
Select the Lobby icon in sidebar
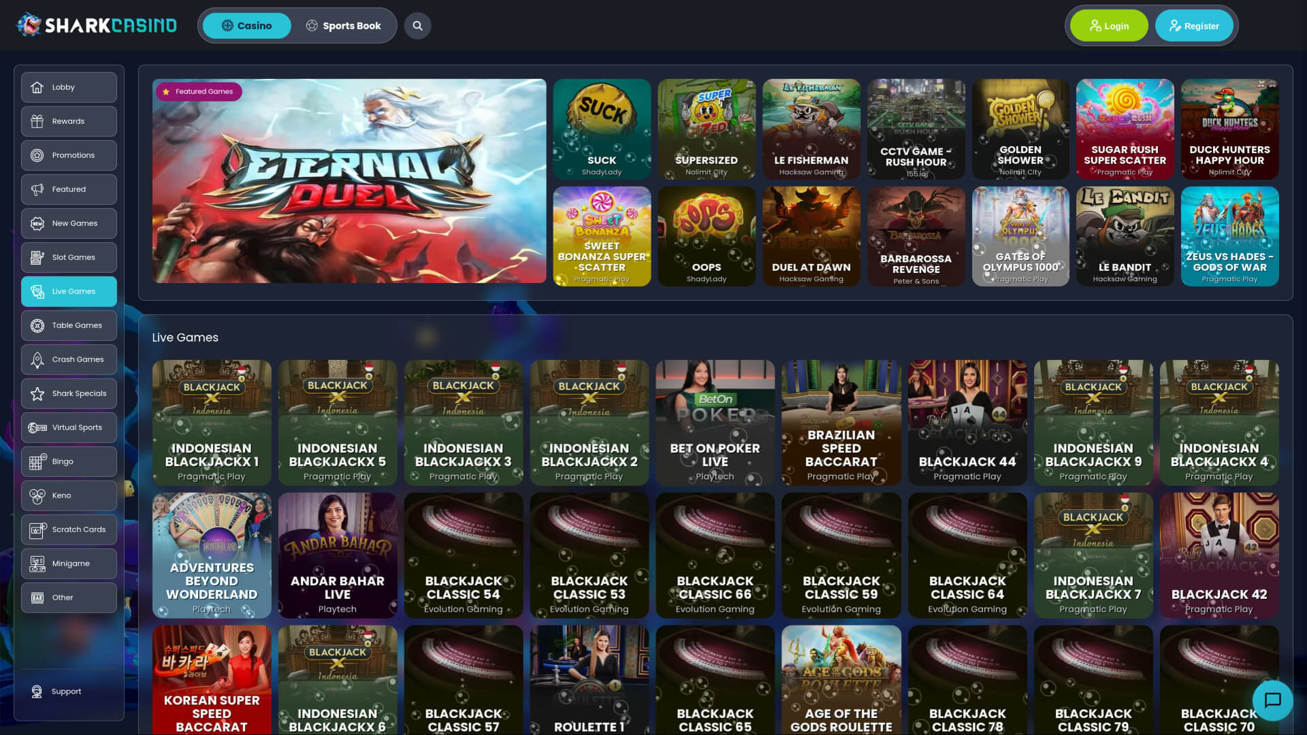(37, 87)
